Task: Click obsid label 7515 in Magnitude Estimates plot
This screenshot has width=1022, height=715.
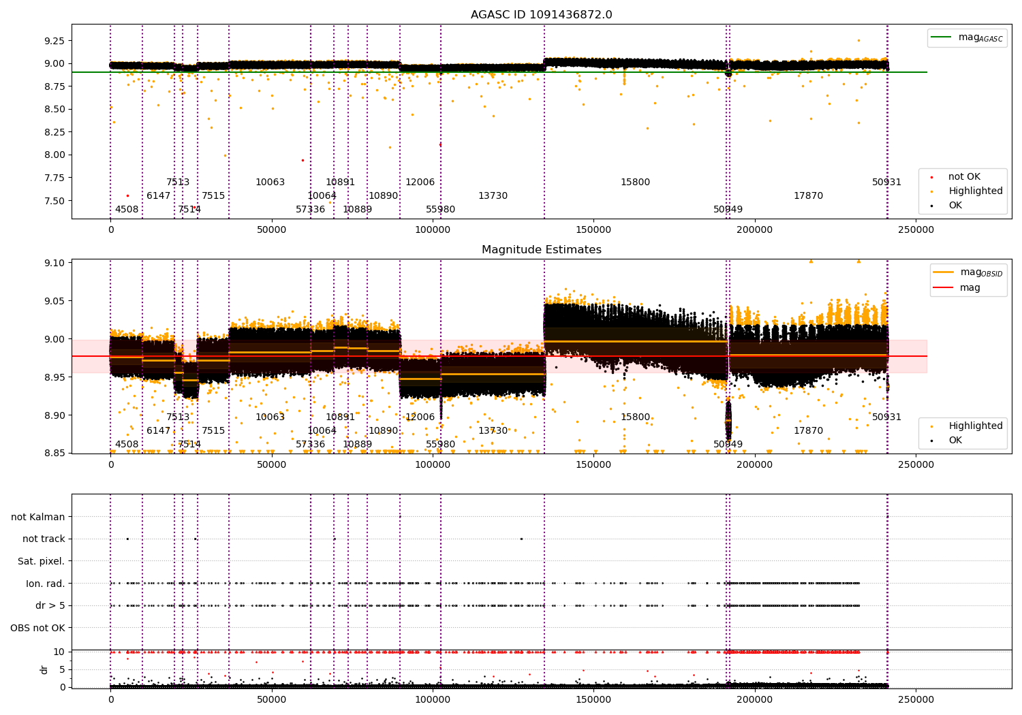Action: pos(213,431)
